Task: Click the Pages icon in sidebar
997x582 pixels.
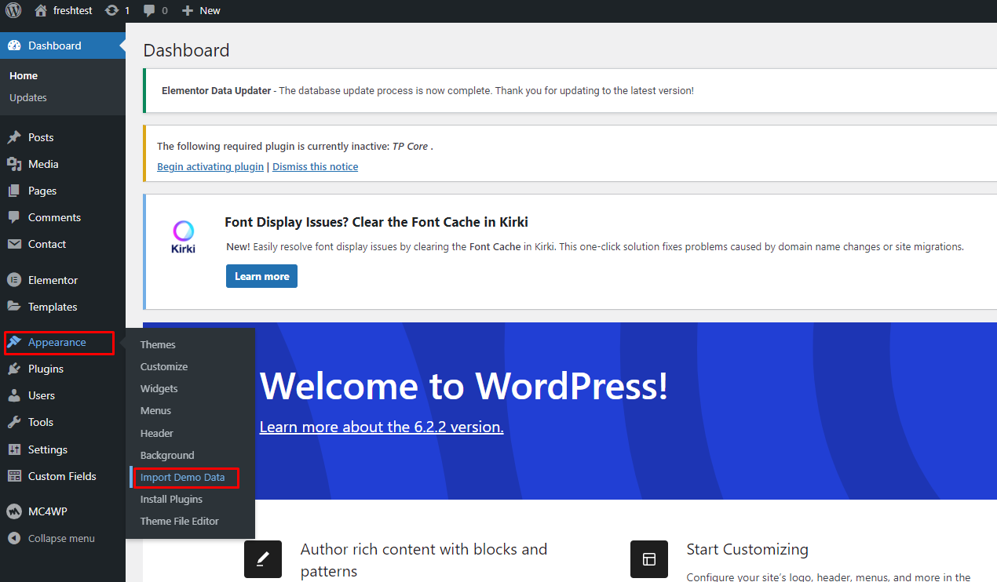Action: pos(14,191)
